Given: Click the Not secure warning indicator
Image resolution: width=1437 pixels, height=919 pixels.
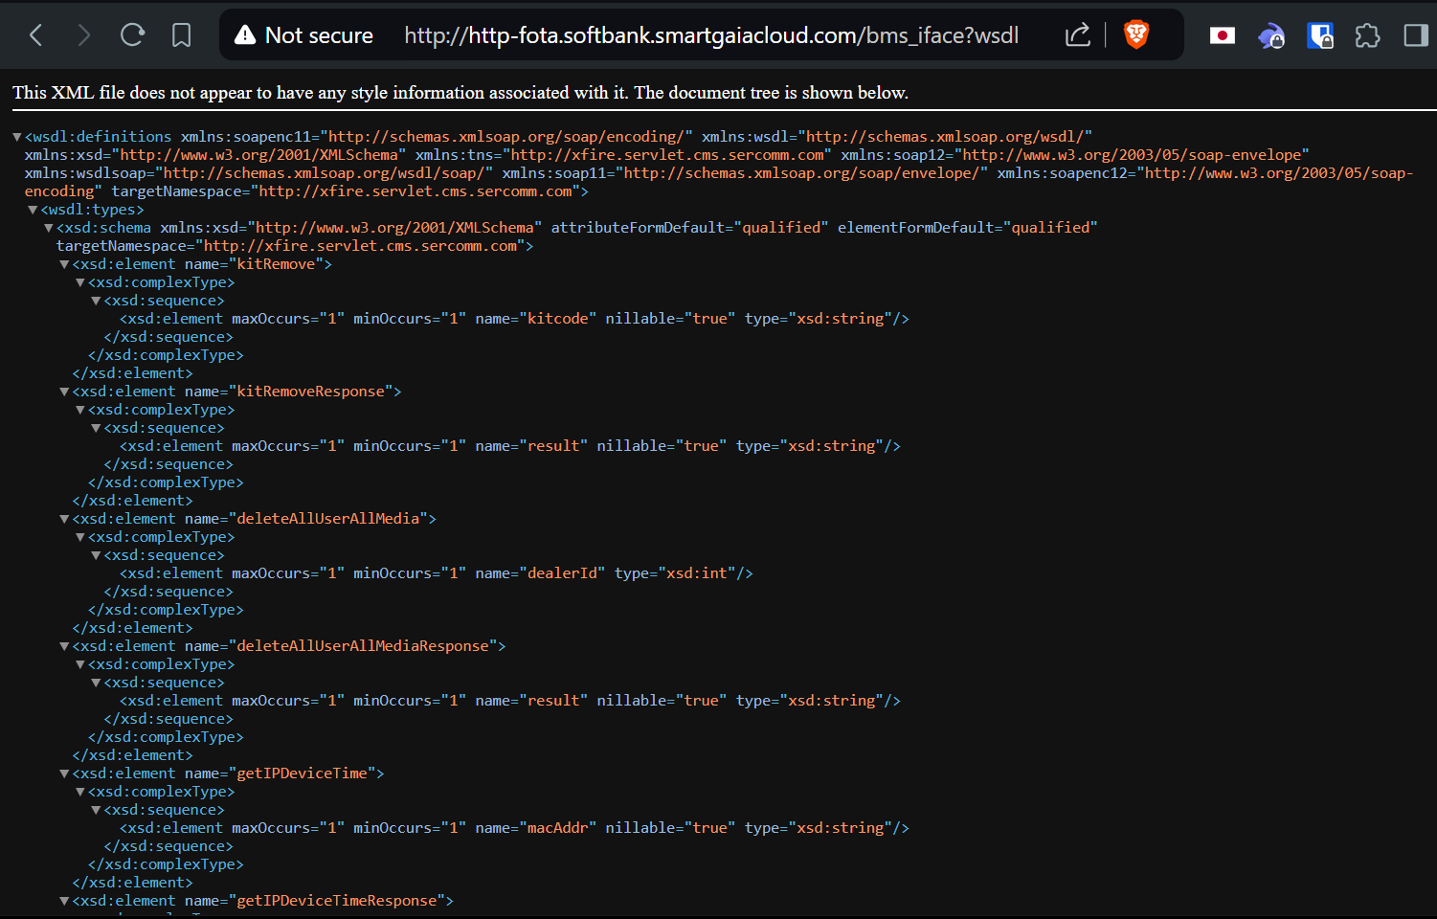Looking at the screenshot, I should (x=304, y=35).
